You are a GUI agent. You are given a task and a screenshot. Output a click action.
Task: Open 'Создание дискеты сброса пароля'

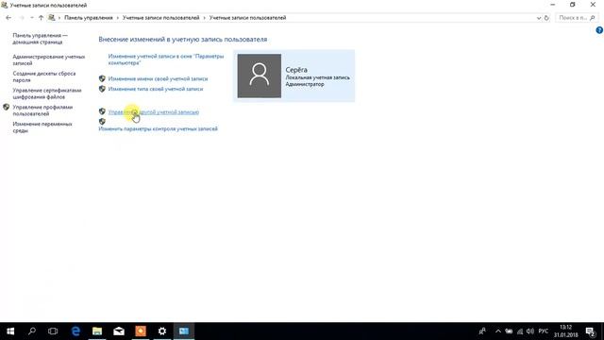(x=44, y=76)
